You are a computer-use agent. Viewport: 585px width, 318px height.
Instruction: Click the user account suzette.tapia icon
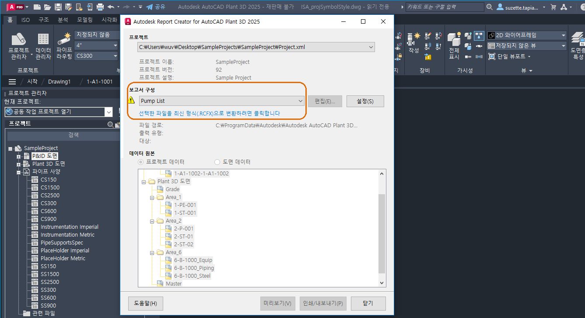pyautogui.click(x=501, y=7)
